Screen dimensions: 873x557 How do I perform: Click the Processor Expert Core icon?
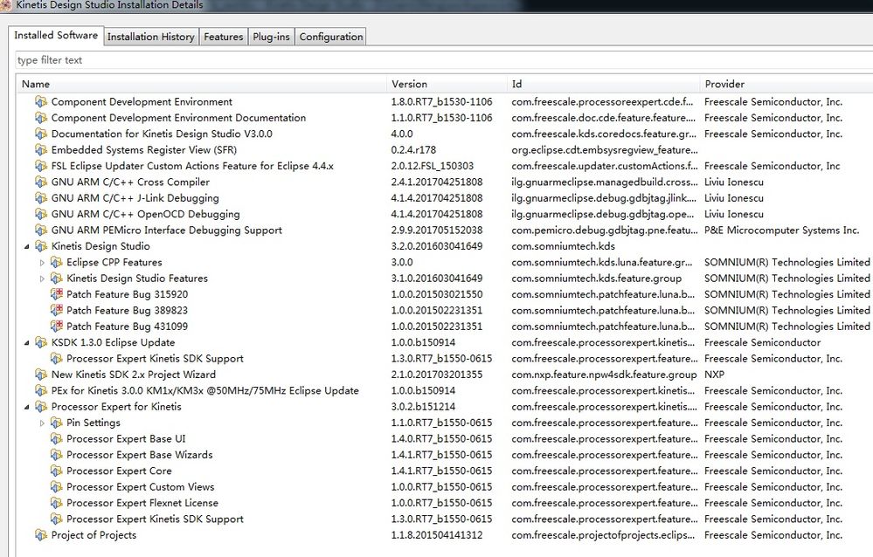[56, 471]
